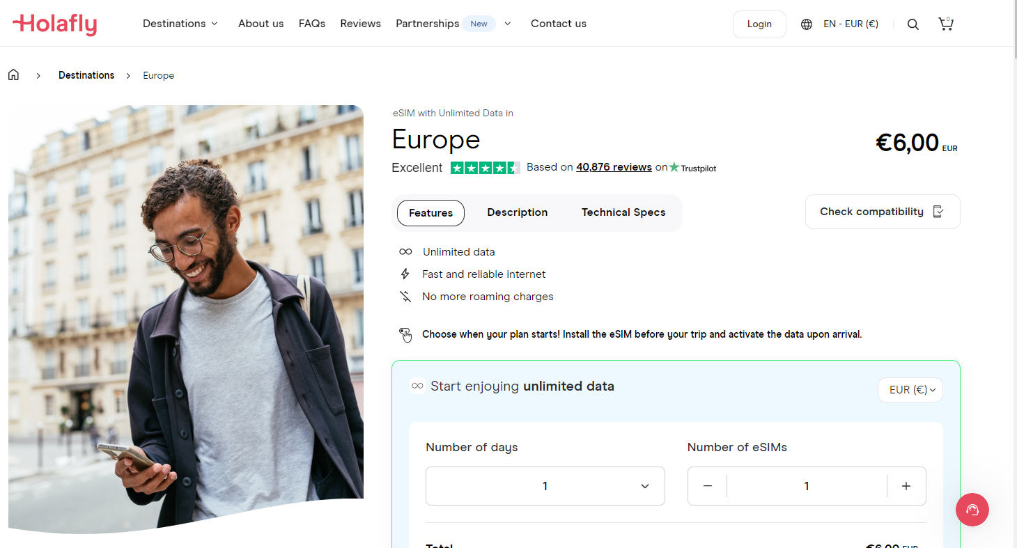Click the Trustpilot star rating
Viewport: 1017px width, 548px height.
coord(485,168)
